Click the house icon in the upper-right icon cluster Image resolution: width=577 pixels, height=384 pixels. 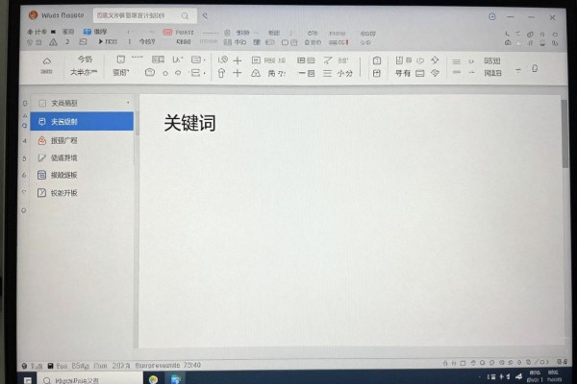click(x=508, y=42)
